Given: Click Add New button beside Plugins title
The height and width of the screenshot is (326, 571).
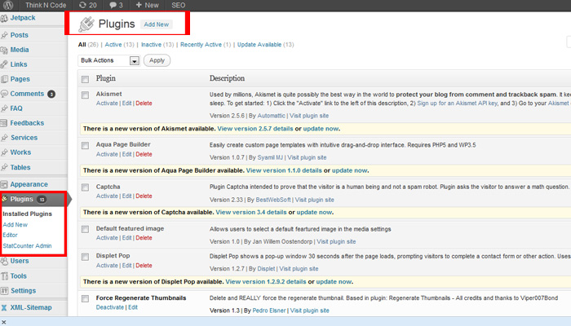Looking at the screenshot, I should (157, 24).
